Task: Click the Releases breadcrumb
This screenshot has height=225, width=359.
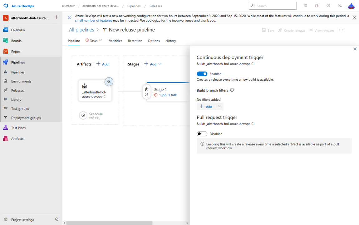Action: (156, 6)
